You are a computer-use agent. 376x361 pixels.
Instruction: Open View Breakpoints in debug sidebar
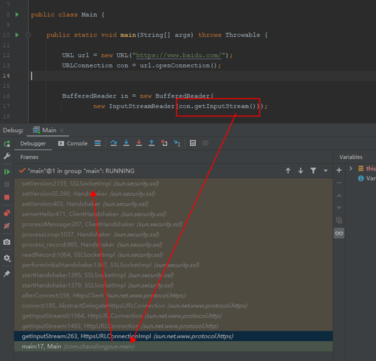coord(7,212)
